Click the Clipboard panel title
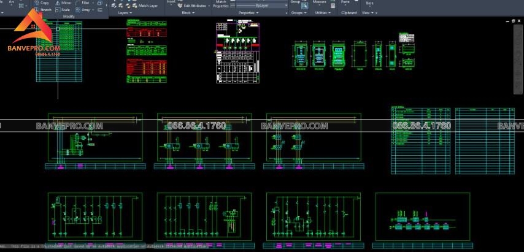The image size is (524, 252). click(349, 13)
